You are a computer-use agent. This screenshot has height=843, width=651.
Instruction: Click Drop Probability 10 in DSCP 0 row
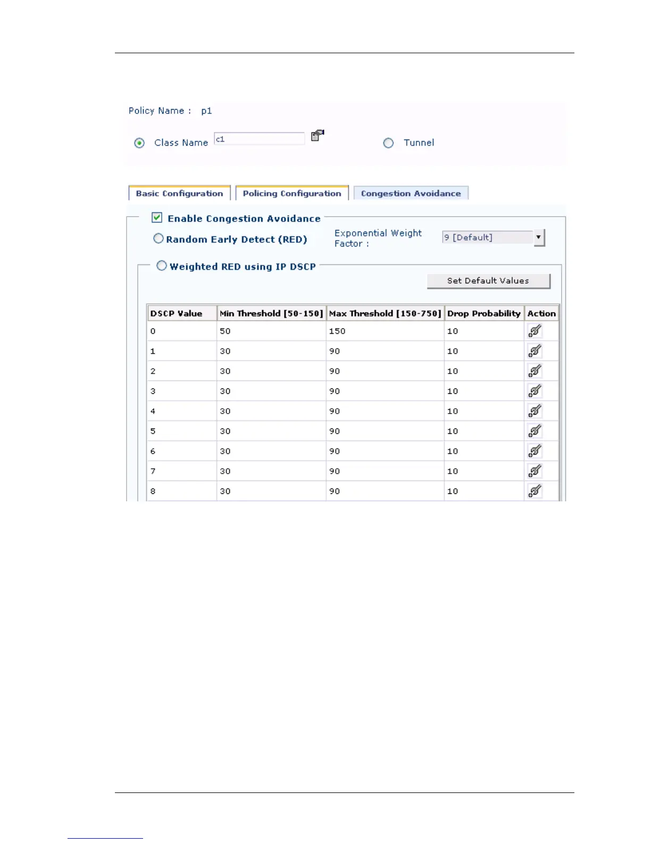click(x=453, y=331)
